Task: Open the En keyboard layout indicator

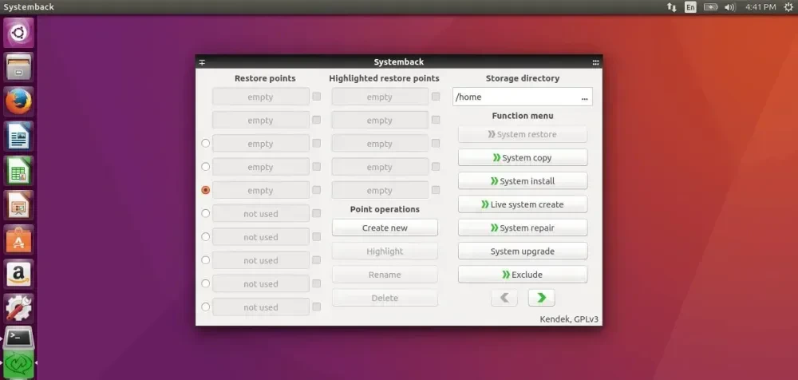Action: coord(690,7)
